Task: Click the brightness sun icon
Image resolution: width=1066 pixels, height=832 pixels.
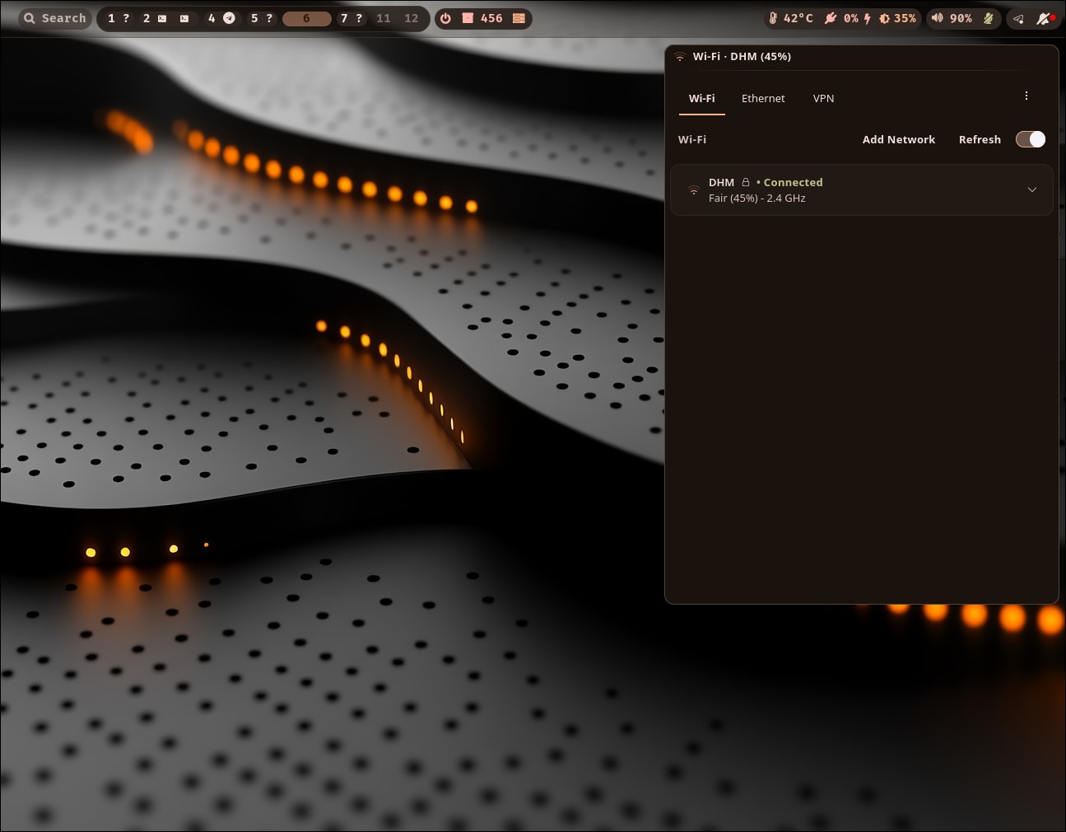Action: (884, 18)
